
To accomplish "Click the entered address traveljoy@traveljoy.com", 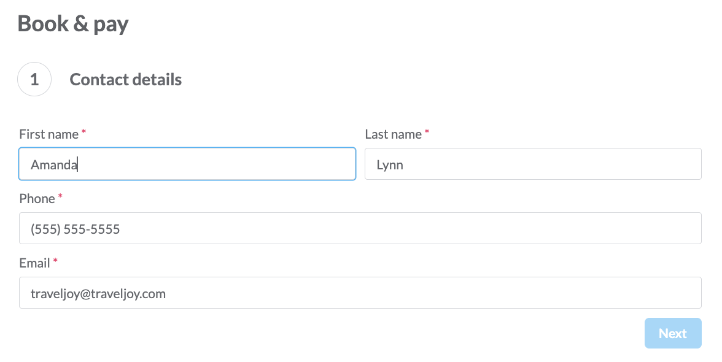I will [x=98, y=294].
